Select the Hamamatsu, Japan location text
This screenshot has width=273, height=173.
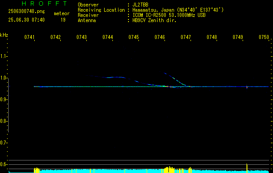pos(178,10)
